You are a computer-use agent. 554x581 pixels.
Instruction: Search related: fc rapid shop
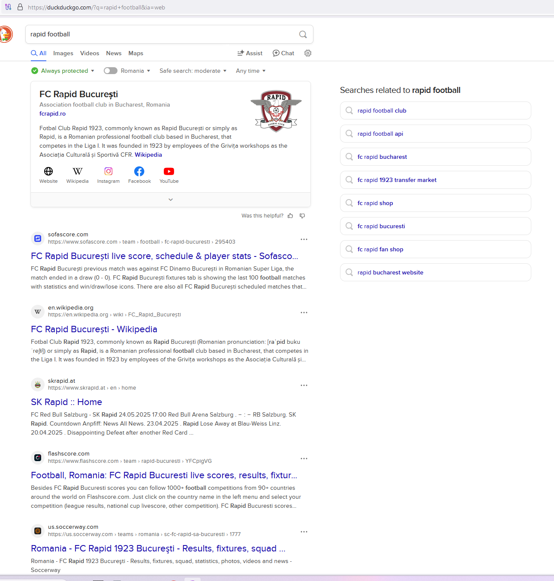pyautogui.click(x=435, y=203)
